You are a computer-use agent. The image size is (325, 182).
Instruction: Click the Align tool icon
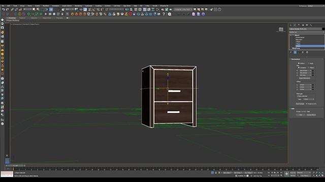(x=131, y=10)
